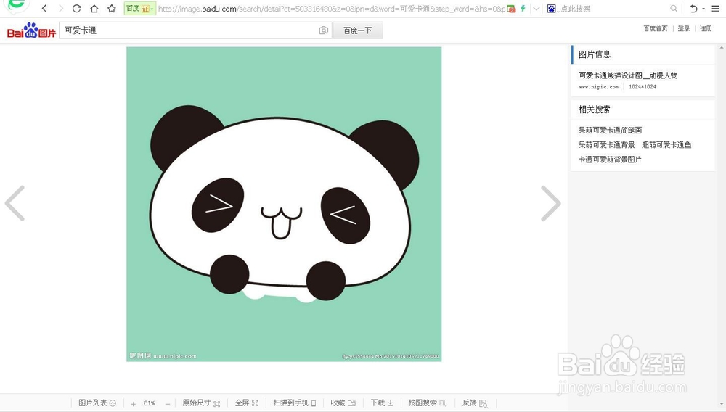The height and width of the screenshot is (412, 726).
Task: Show image at 原始尺寸 original size
Action: (x=201, y=403)
